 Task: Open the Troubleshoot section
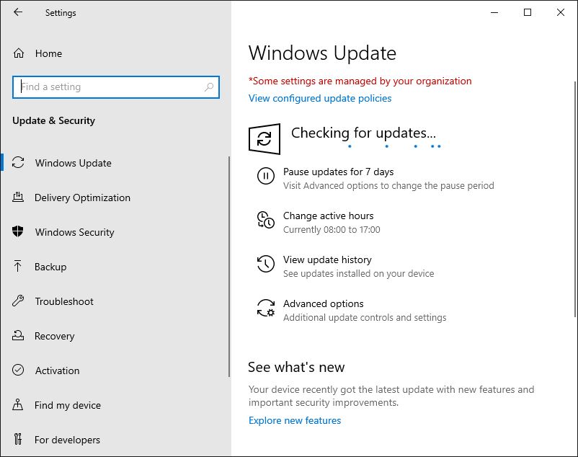click(x=64, y=301)
